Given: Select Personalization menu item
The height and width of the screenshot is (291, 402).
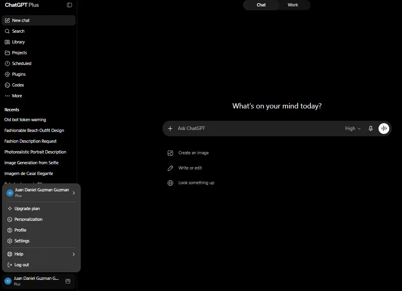Looking at the screenshot, I should click(x=41, y=219).
